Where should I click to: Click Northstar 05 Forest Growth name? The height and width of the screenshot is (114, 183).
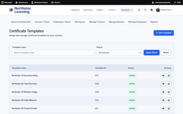click(x=24, y=109)
